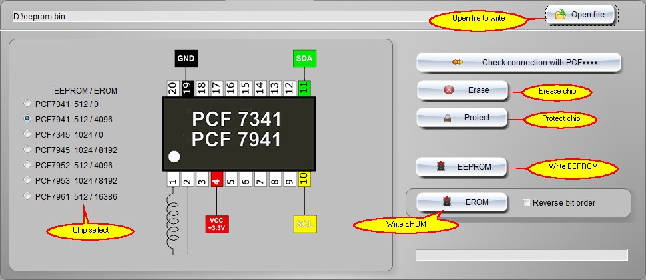
Task: Click the EROM write button
Action: pos(462,202)
